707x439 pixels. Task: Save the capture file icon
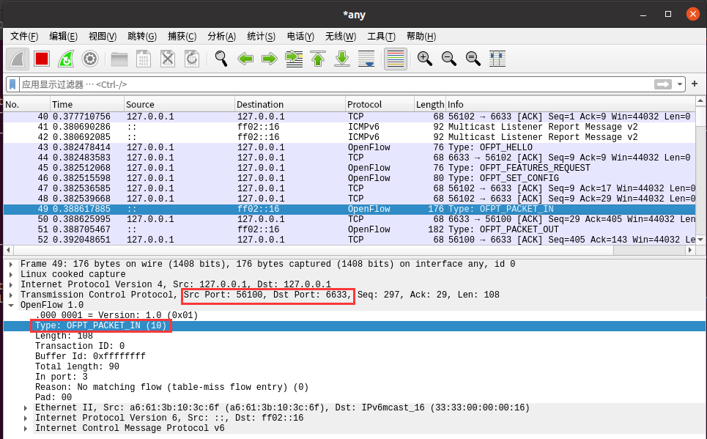point(144,59)
